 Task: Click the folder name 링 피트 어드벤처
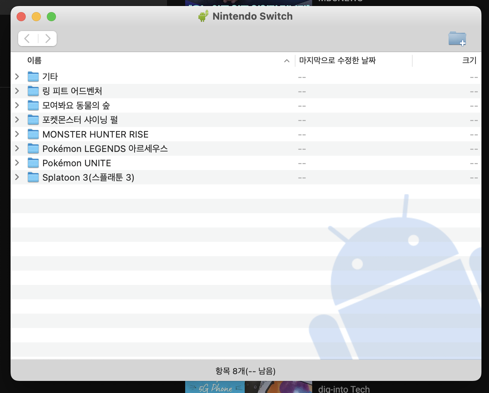click(72, 91)
